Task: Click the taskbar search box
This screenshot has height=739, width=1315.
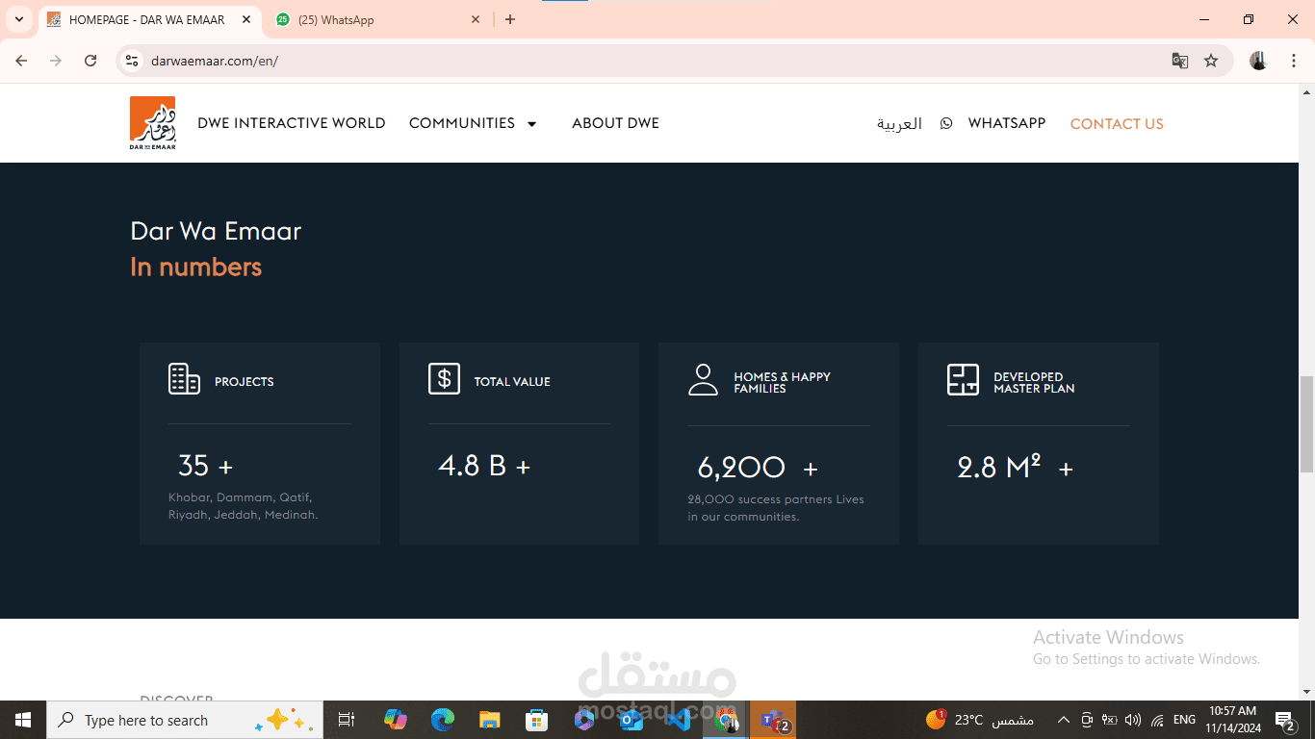Action: (x=185, y=720)
